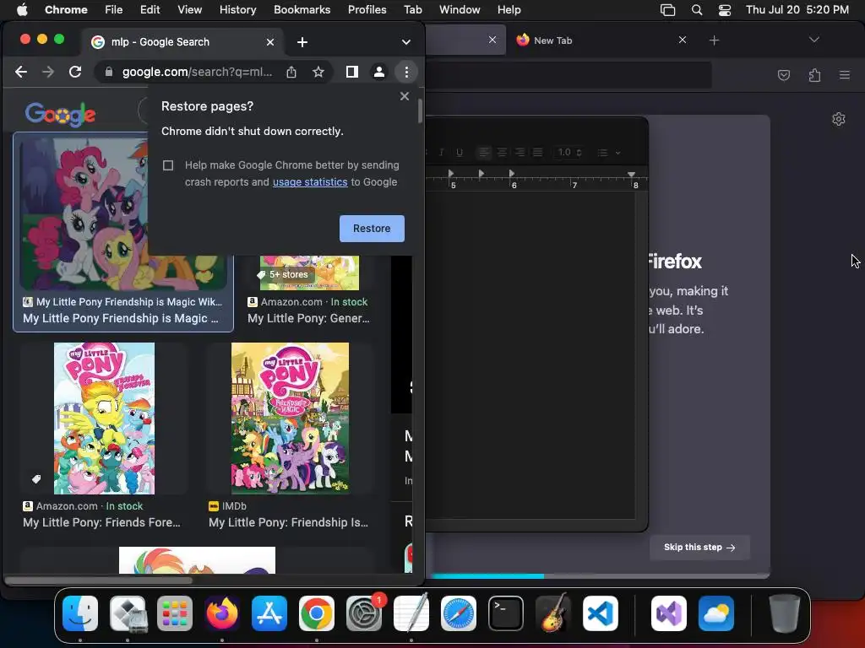Open the My Little Pony: Friends Forever cover image
The width and height of the screenshot is (865, 648).
tap(104, 418)
